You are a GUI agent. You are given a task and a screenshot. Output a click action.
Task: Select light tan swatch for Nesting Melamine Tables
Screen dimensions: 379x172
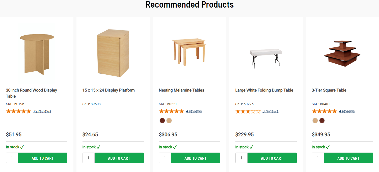click(169, 121)
